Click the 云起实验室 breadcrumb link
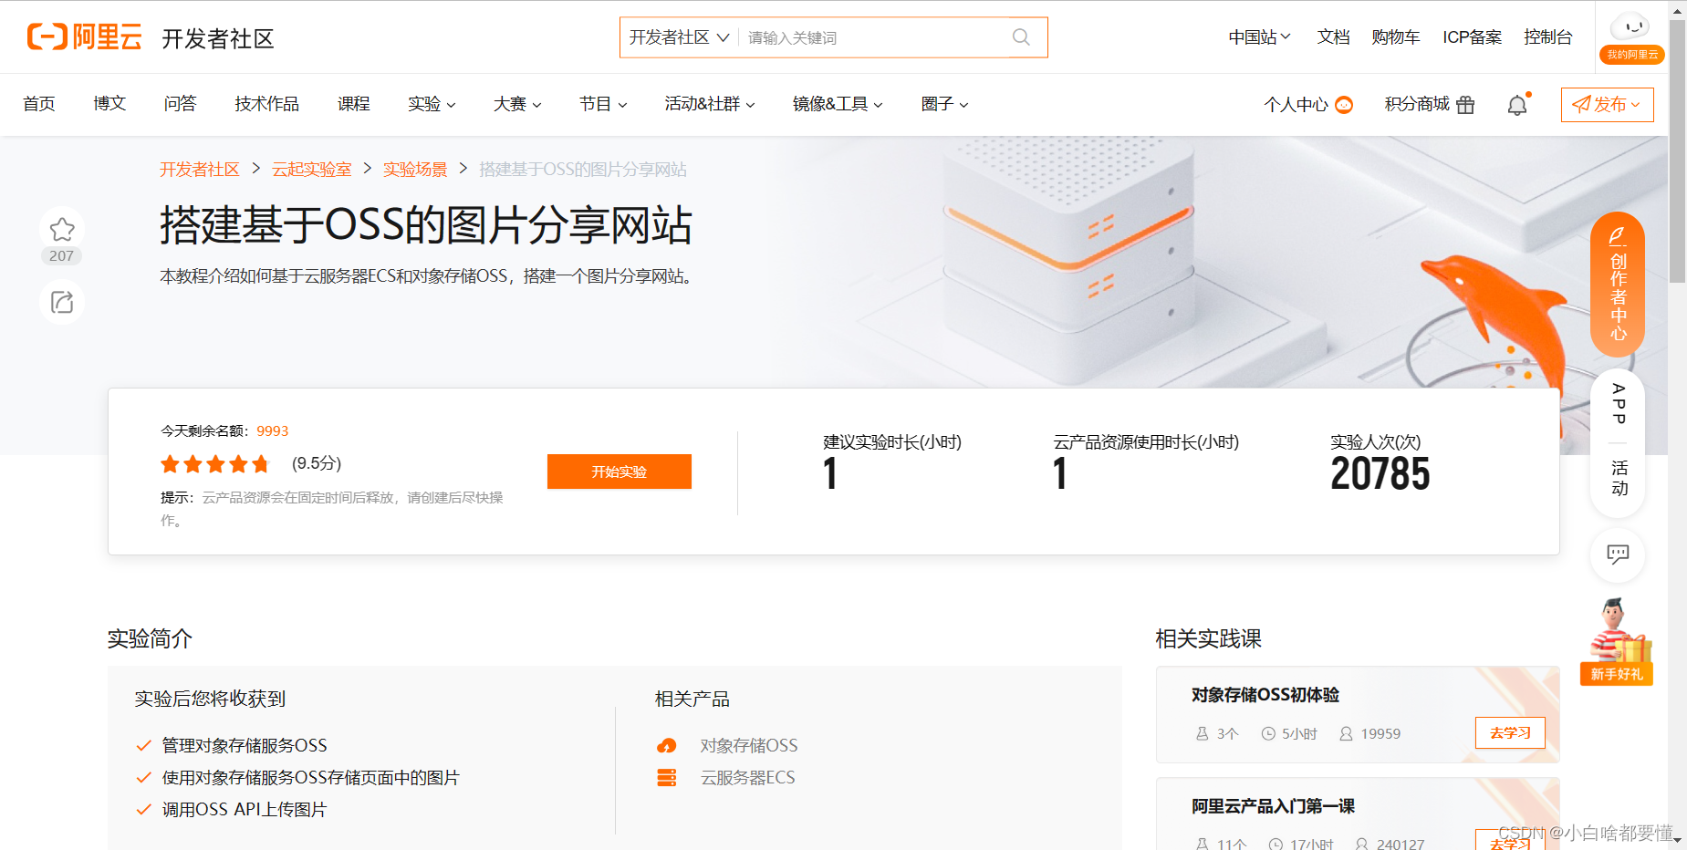1687x850 pixels. click(x=312, y=170)
